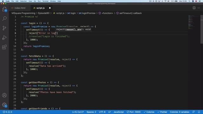Screen dimensions: 203x114
Task: Click the /* Promise */ comment on line 1
Action: coord(29,17)
